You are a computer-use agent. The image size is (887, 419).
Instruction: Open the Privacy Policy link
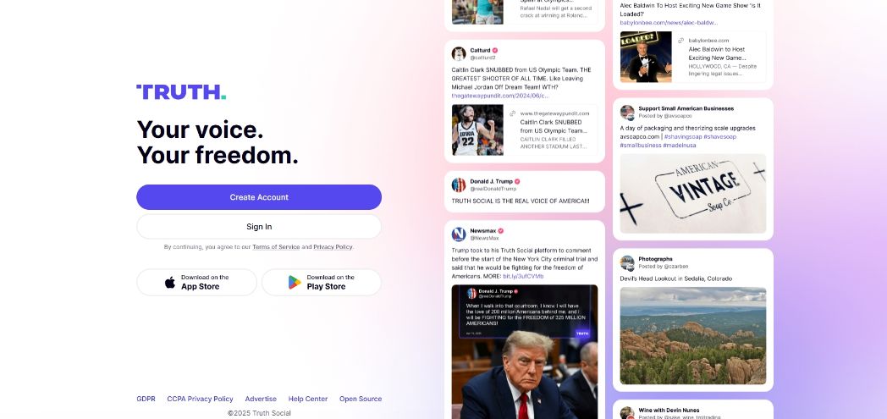click(x=333, y=247)
